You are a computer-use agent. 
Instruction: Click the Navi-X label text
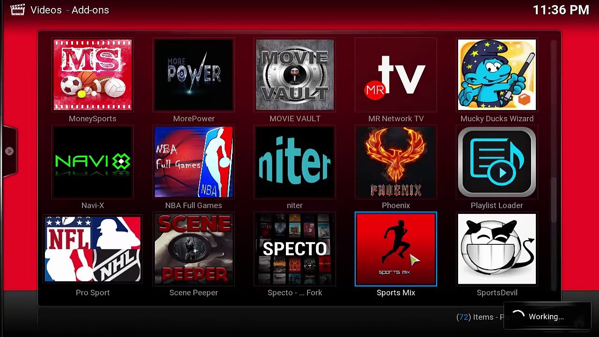click(x=93, y=205)
